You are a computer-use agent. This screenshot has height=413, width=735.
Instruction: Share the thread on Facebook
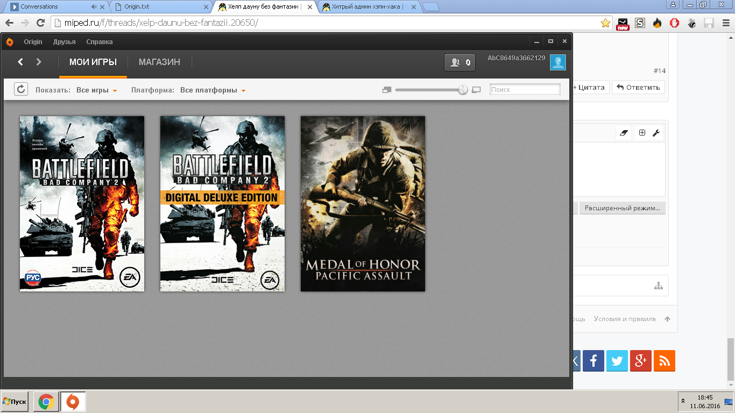click(x=593, y=361)
